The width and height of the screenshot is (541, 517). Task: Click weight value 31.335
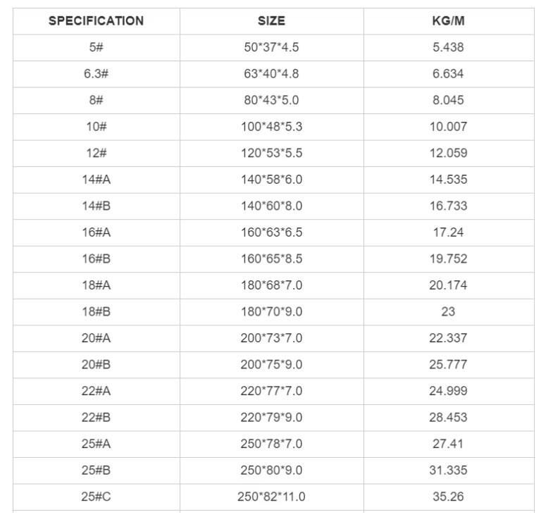(448, 470)
